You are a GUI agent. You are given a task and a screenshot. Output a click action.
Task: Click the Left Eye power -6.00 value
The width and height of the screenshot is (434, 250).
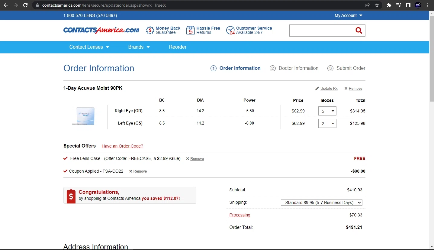pos(249,123)
